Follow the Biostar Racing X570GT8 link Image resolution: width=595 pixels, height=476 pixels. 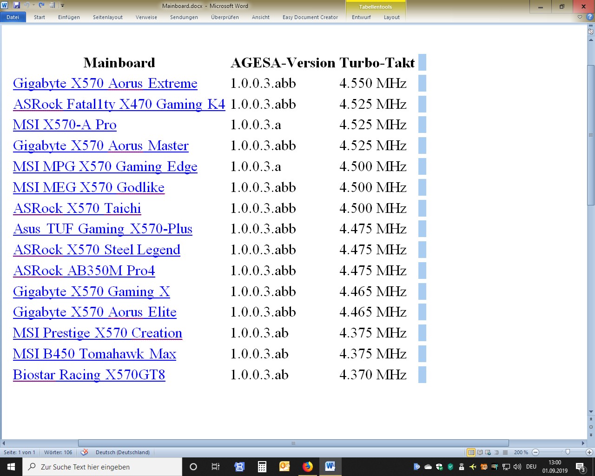click(x=89, y=375)
